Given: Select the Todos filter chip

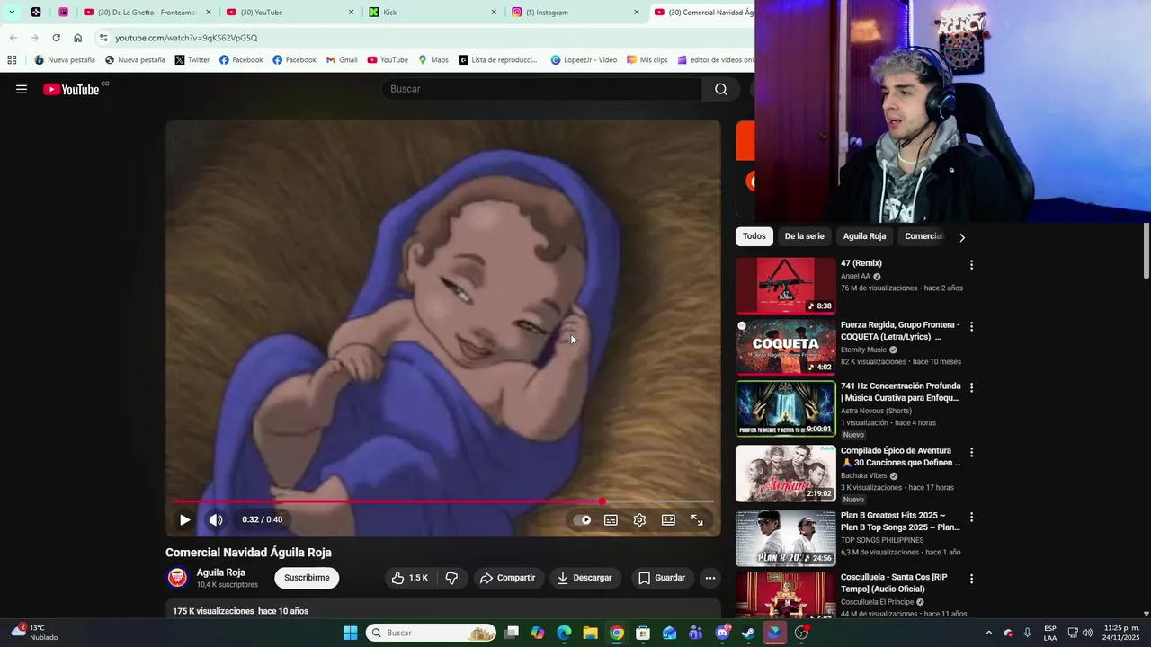Looking at the screenshot, I should (754, 236).
